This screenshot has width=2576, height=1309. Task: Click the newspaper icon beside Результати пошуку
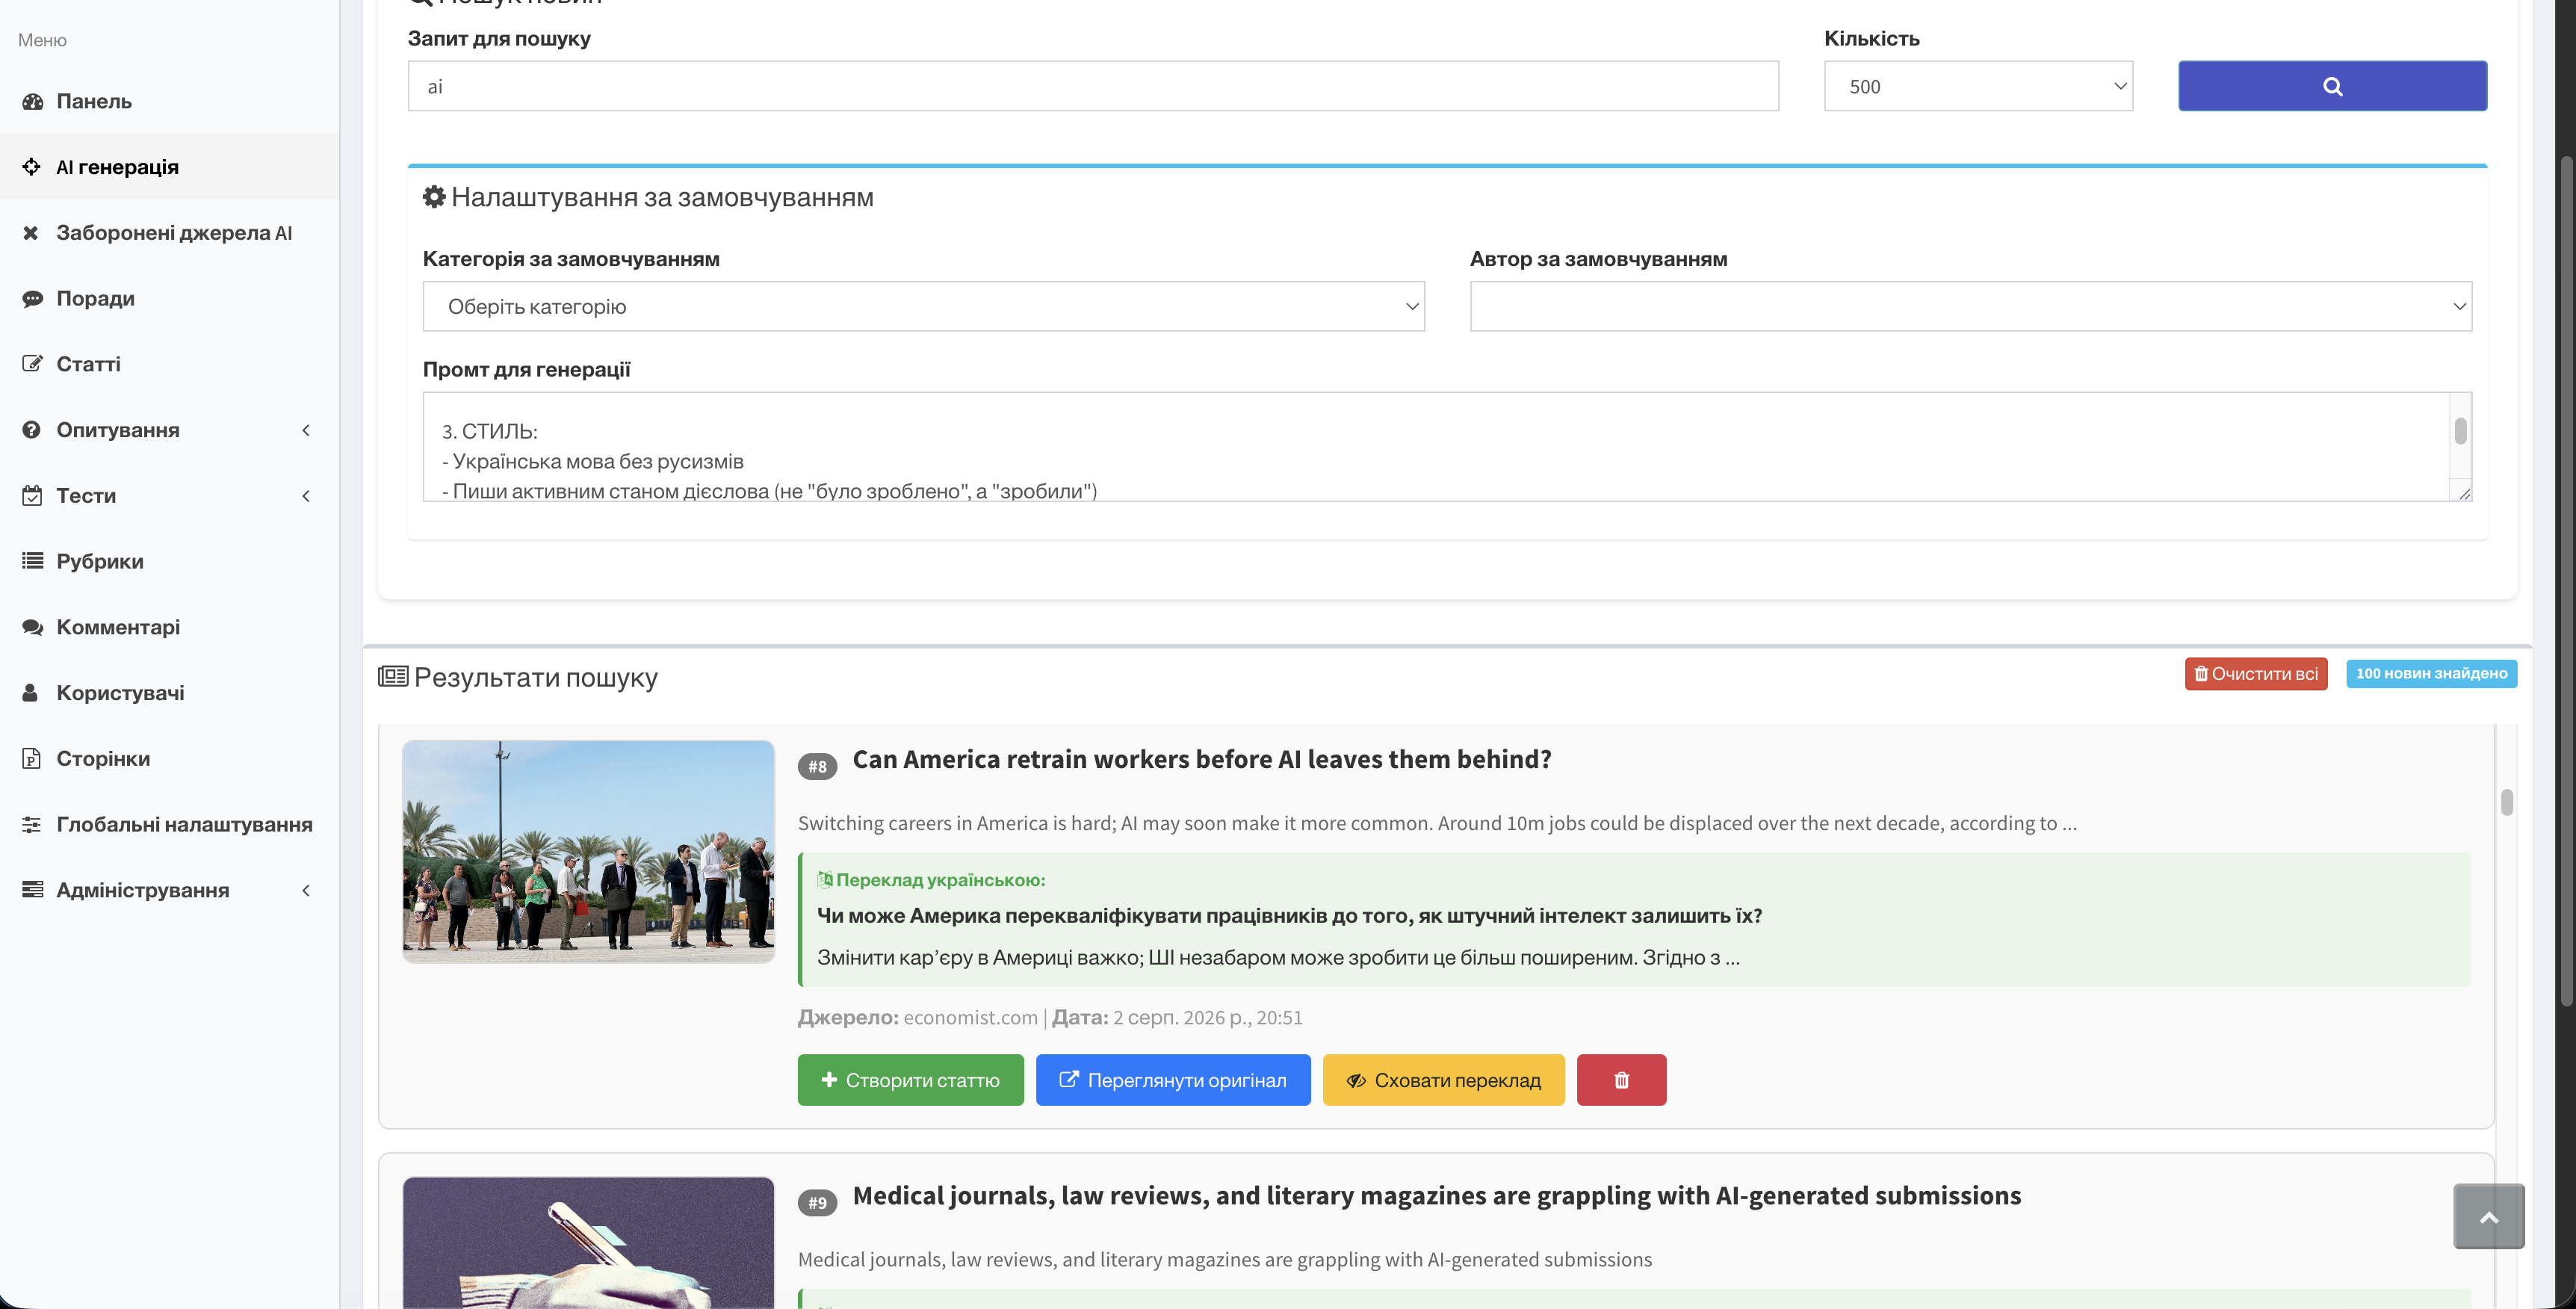[x=393, y=677]
